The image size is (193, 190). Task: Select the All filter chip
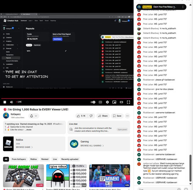pos(6,159)
